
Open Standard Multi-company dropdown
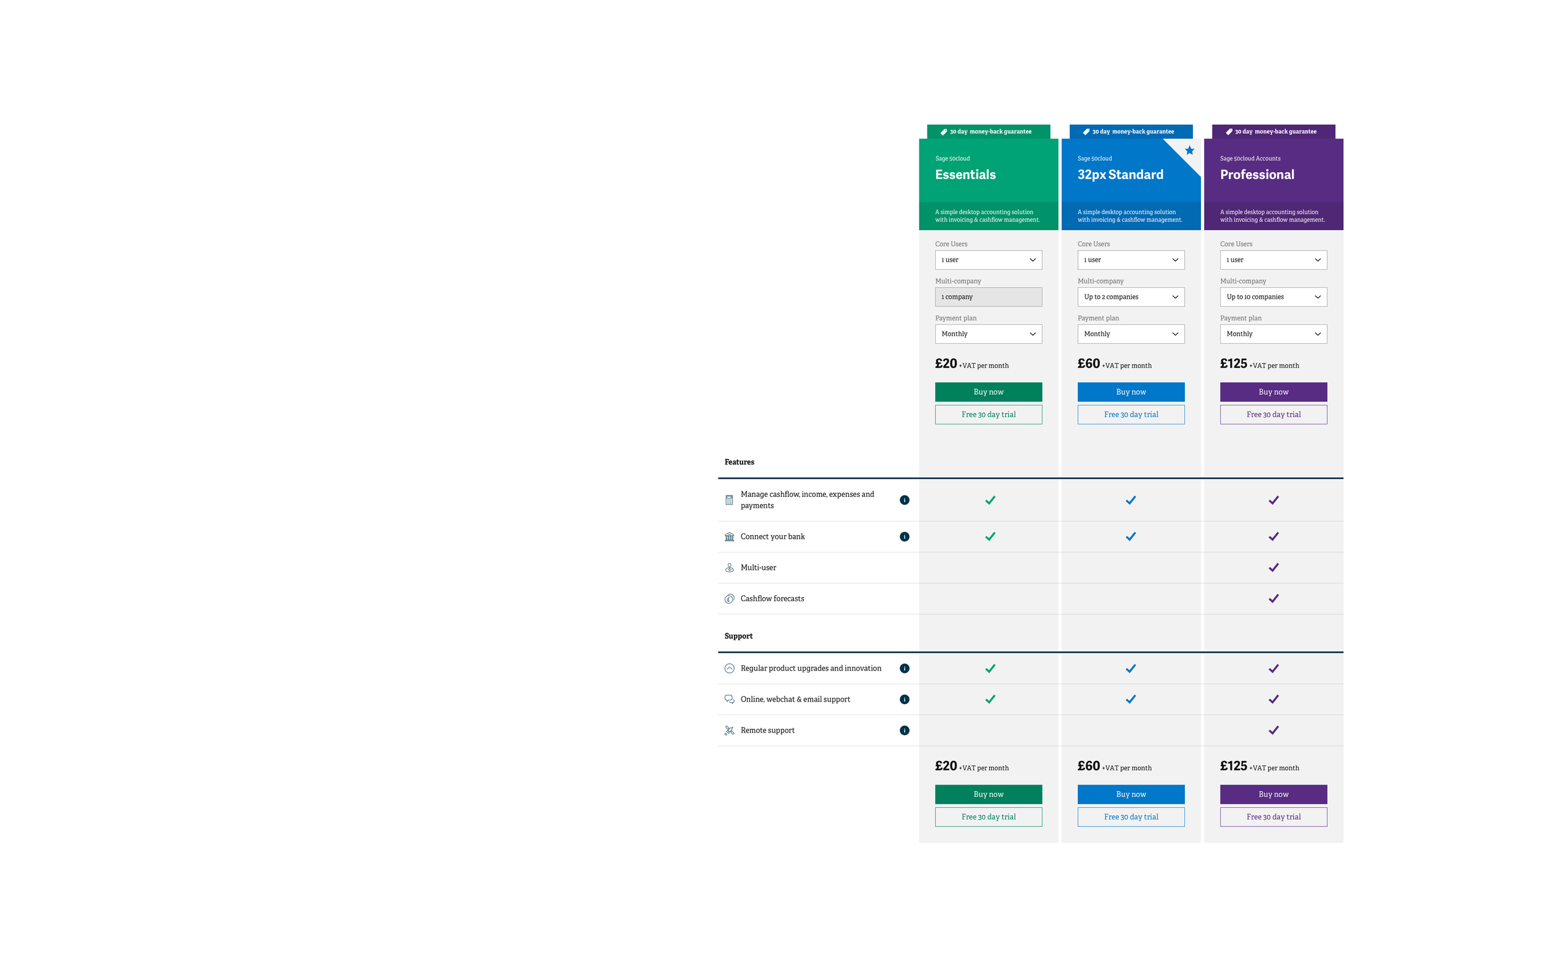coord(1130,297)
